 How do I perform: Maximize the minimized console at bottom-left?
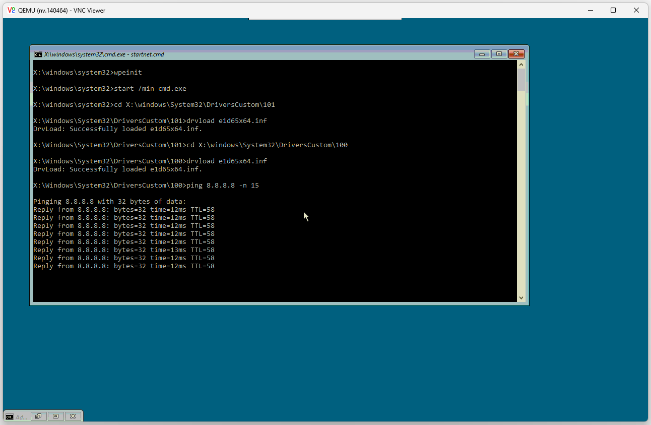(x=55, y=416)
